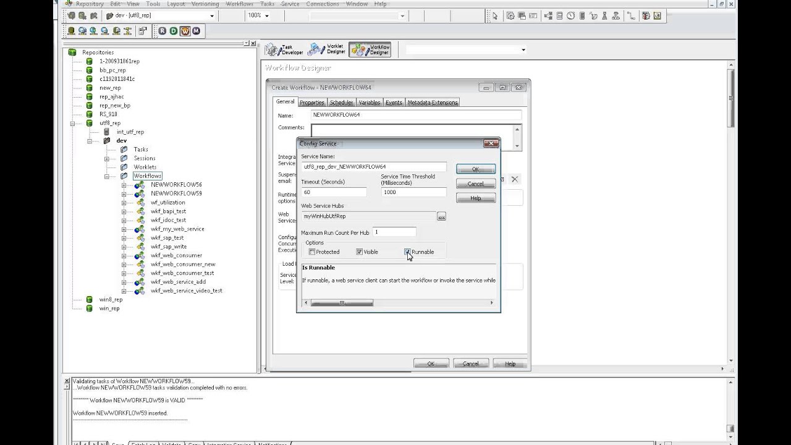Collapse the Workflows folder node
The image size is (791, 445).
click(x=106, y=176)
